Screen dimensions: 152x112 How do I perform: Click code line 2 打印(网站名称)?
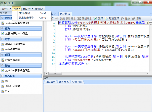[x=77, y=26]
